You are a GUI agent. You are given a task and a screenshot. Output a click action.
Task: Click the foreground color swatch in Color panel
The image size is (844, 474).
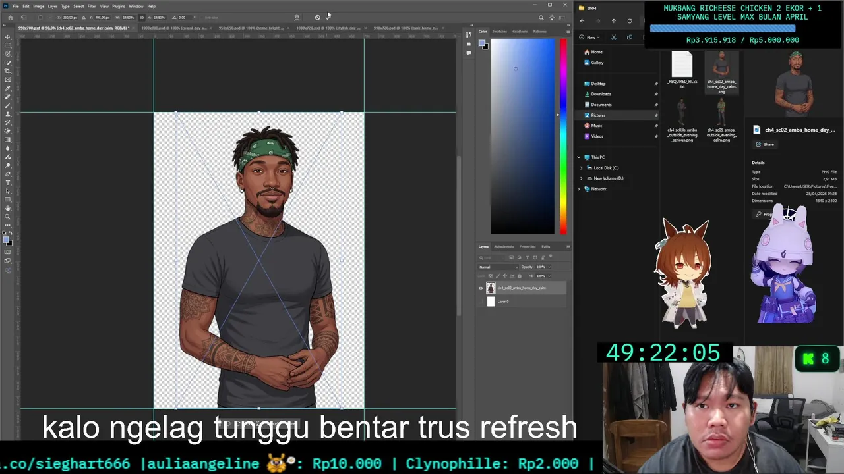(482, 44)
